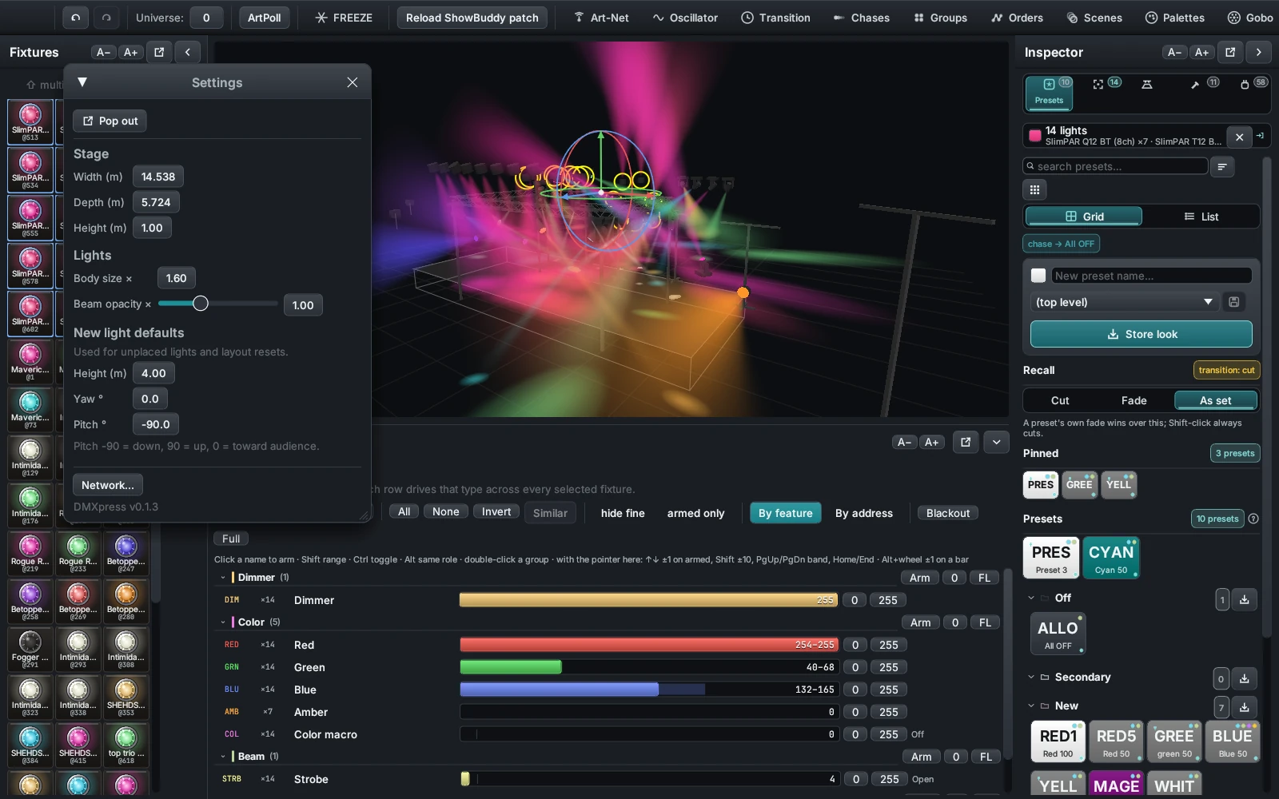The image size is (1279, 799).
Task: Select the By address view mode
Action: pos(864,513)
